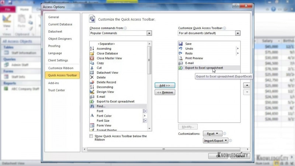Click the Move Up arrow button
The image size is (295, 166).
[x=247, y=86]
